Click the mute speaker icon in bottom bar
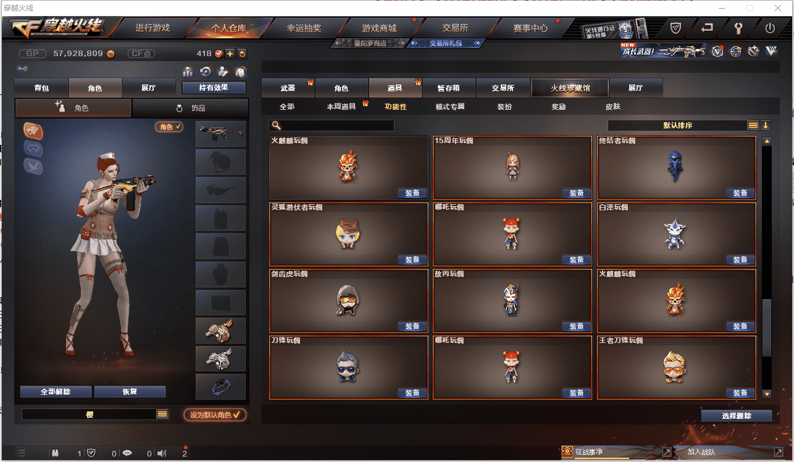Viewport: 794px width, 462px height. 162,453
